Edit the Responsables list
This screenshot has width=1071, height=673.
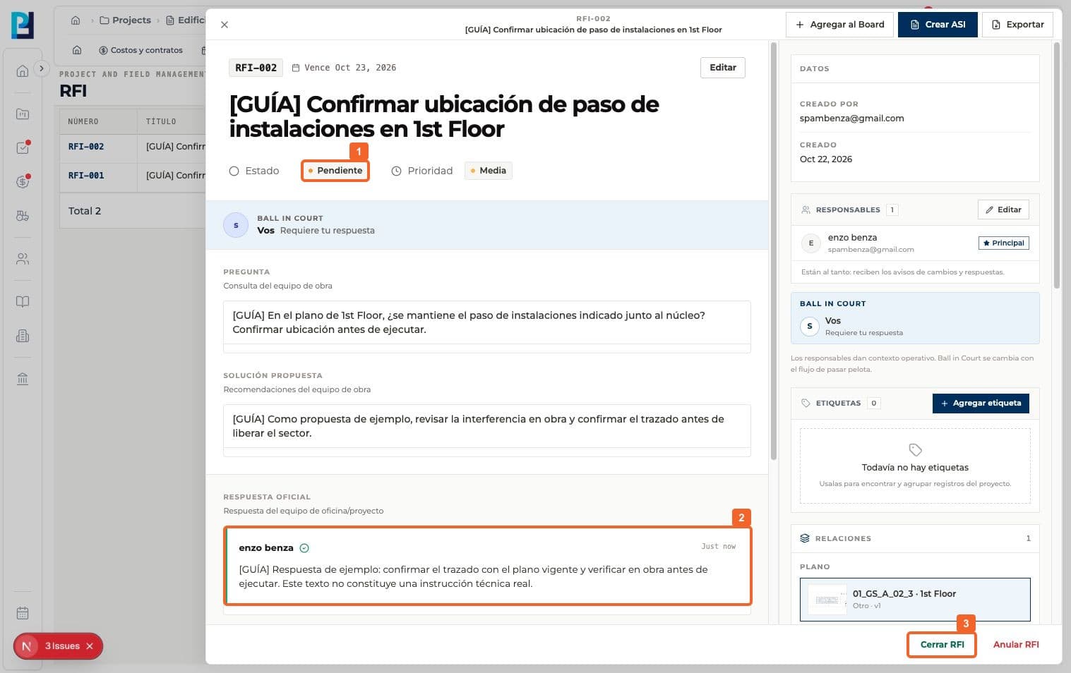(x=1003, y=210)
